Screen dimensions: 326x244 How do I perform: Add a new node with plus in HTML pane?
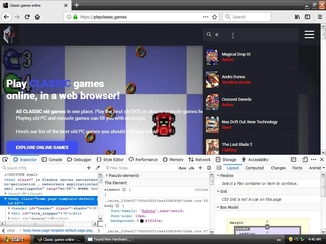(89, 168)
